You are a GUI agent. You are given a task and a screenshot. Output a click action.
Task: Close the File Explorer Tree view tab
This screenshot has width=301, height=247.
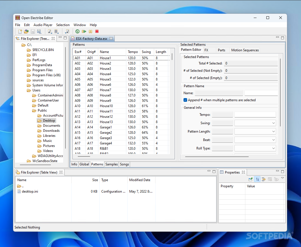[x=53, y=38]
